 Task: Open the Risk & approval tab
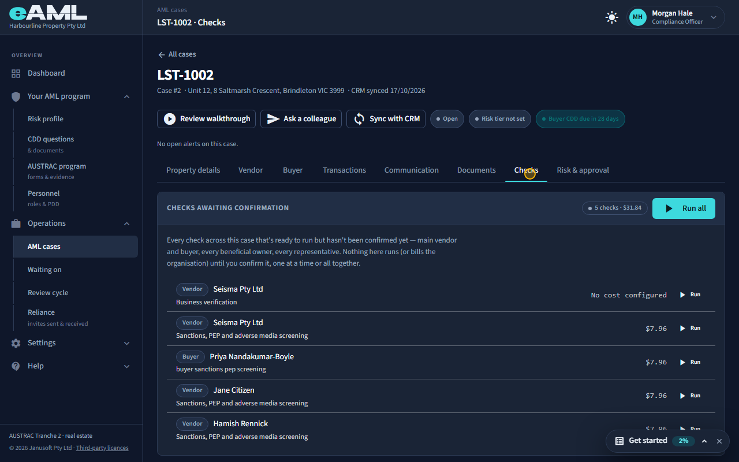(x=583, y=170)
